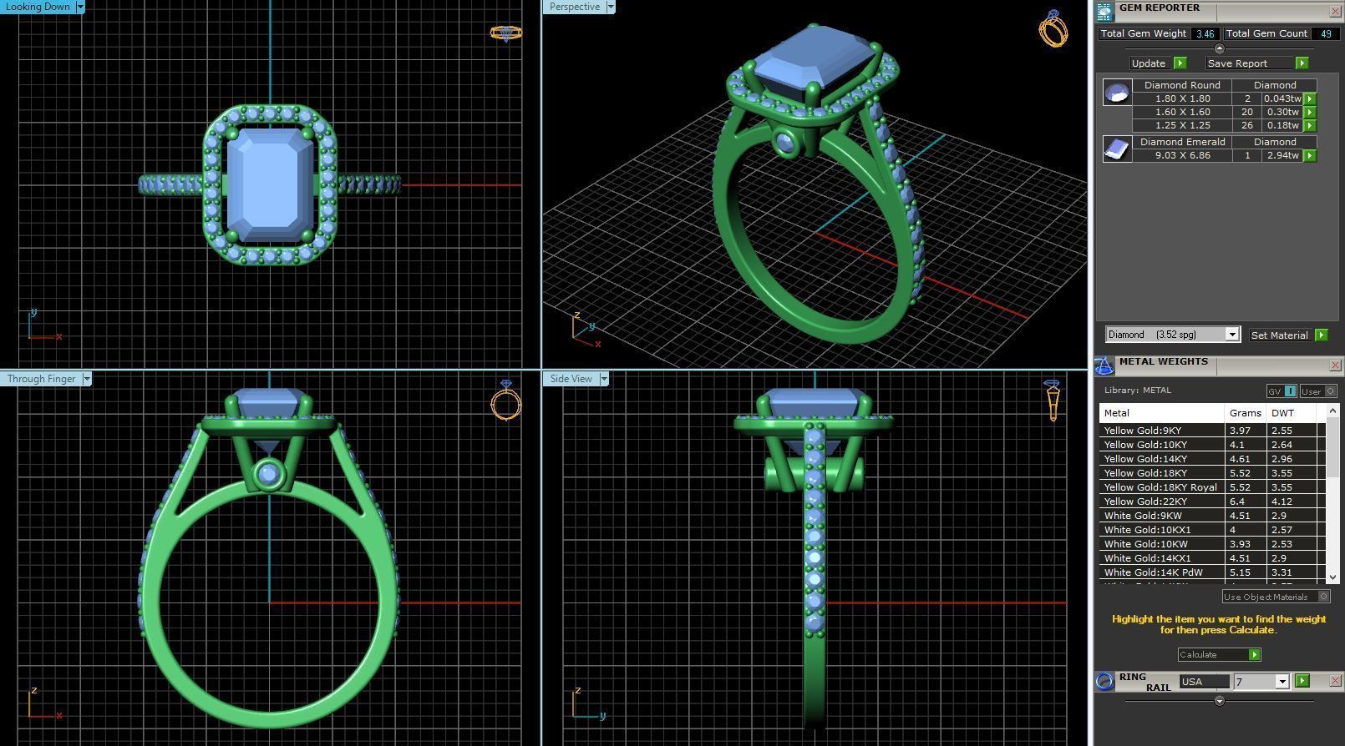
Task: Select the Side View viewport title
Action: (571, 379)
